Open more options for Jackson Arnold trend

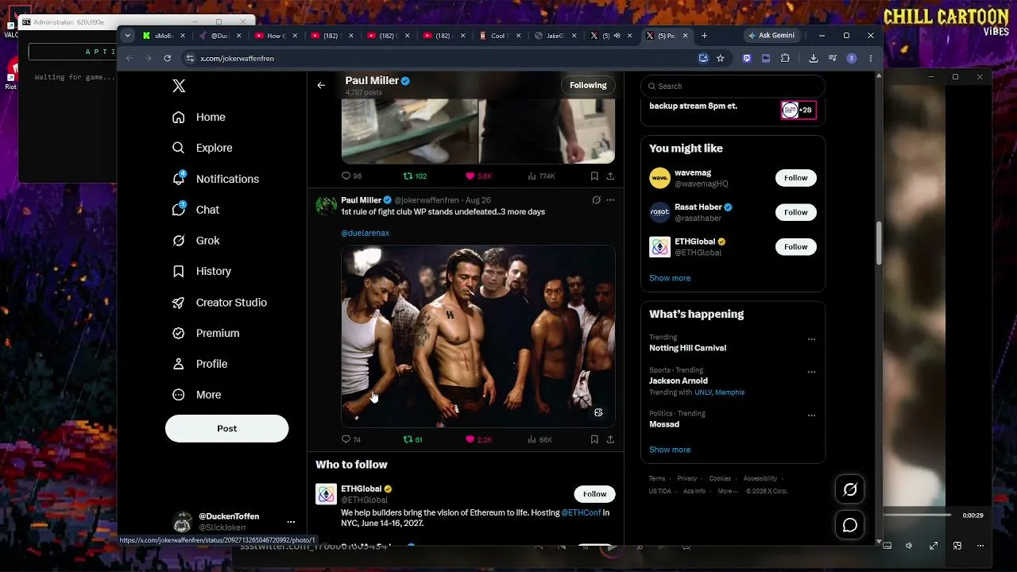pos(811,372)
